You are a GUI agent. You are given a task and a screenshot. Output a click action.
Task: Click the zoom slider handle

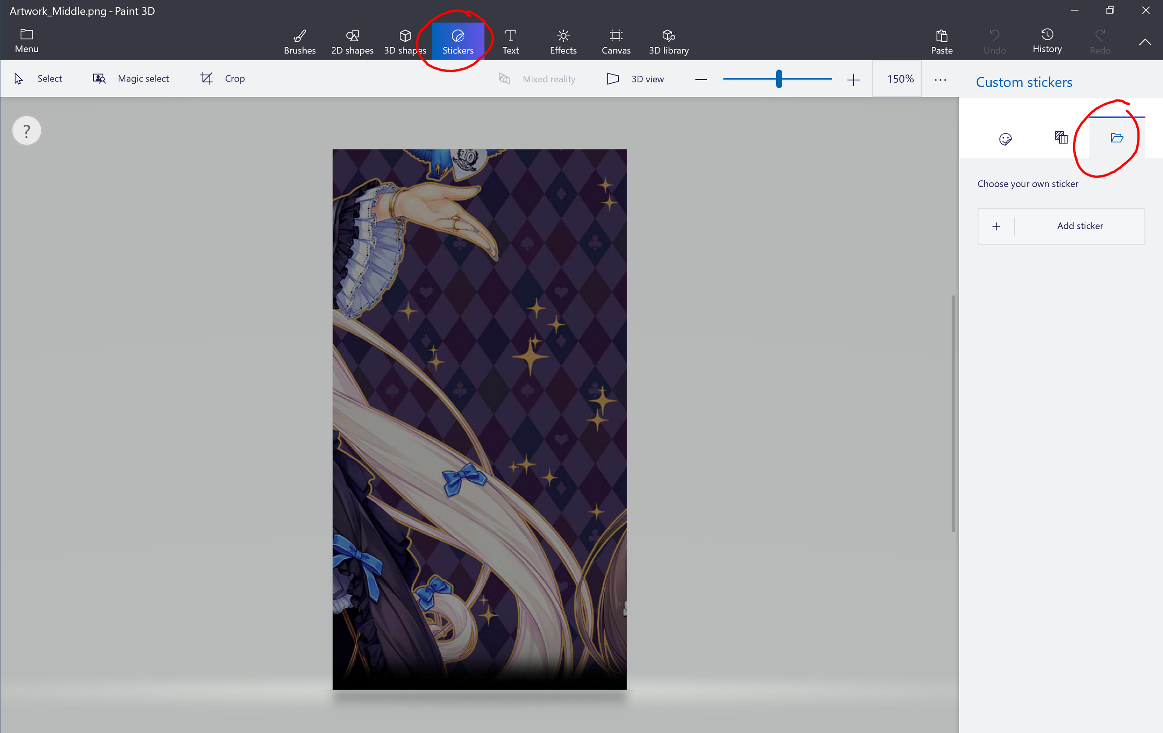point(779,79)
